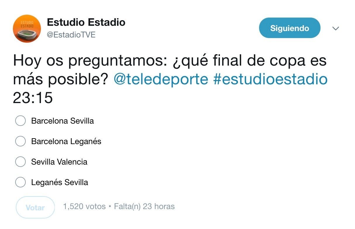This screenshot has width=355, height=229.
Task: Click the 1,520 votos counter text
Action: [x=84, y=206]
